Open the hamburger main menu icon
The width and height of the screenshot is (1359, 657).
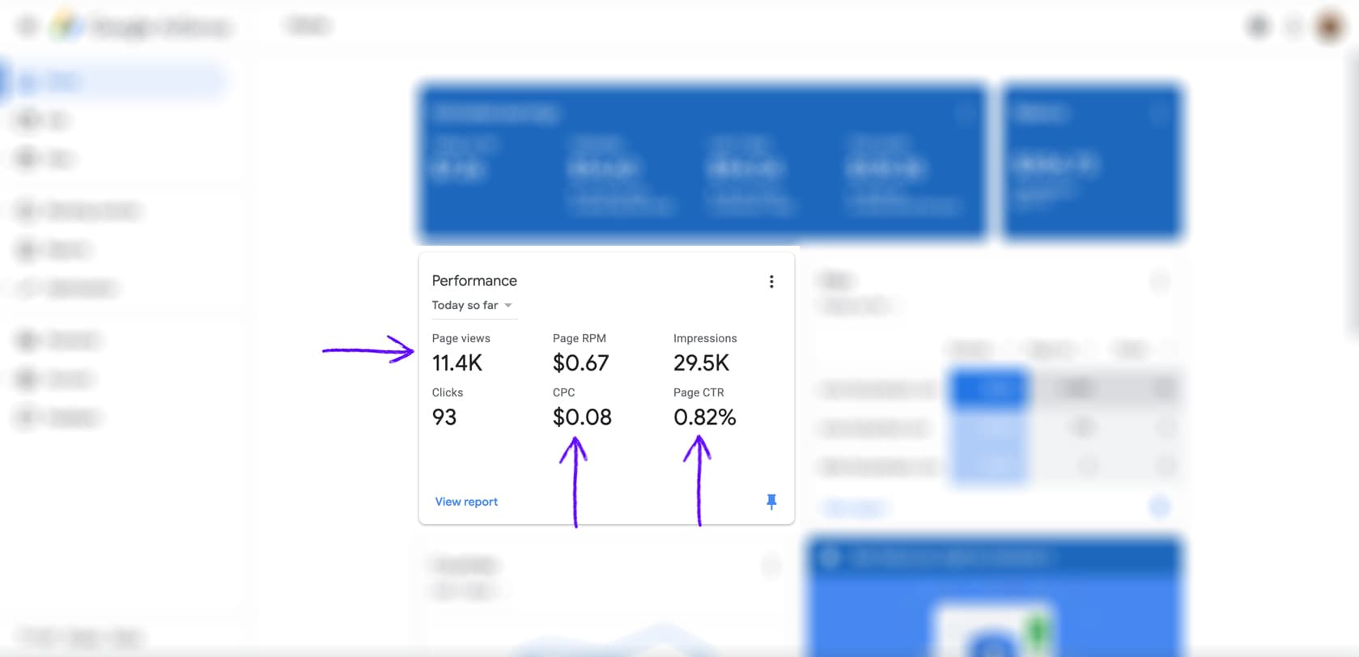tap(28, 27)
